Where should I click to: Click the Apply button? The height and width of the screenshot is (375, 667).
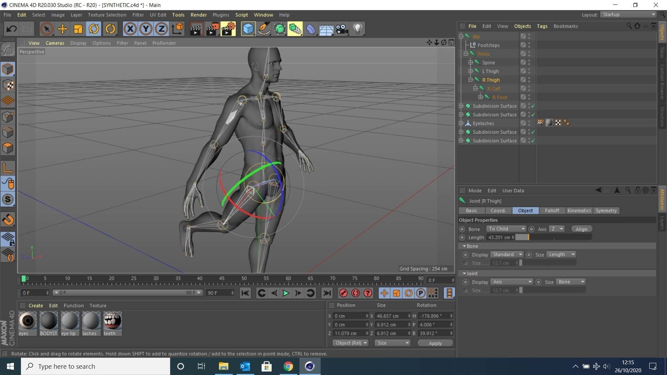click(x=435, y=343)
